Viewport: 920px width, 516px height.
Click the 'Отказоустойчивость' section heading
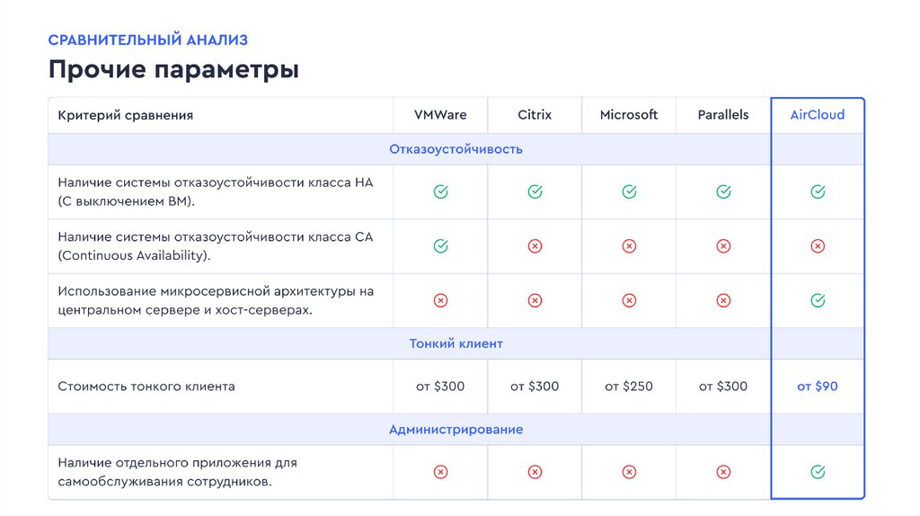coord(456,149)
